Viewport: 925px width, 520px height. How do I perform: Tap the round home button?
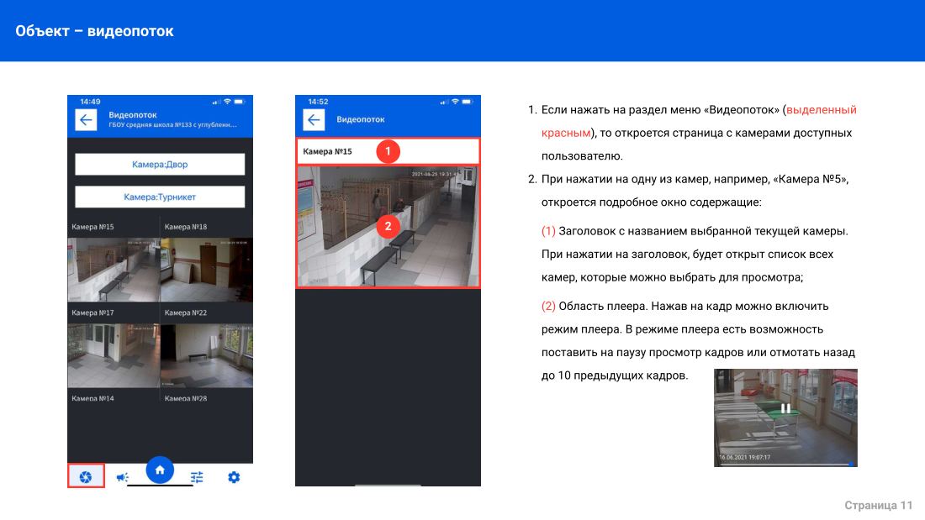click(x=160, y=470)
